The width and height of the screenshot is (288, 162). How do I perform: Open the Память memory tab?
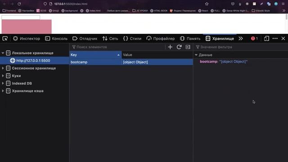(190, 39)
